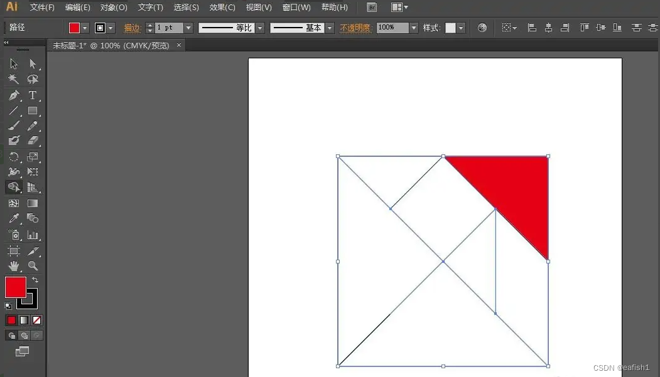Select the Gradient tool
The image size is (660, 377).
tap(33, 203)
